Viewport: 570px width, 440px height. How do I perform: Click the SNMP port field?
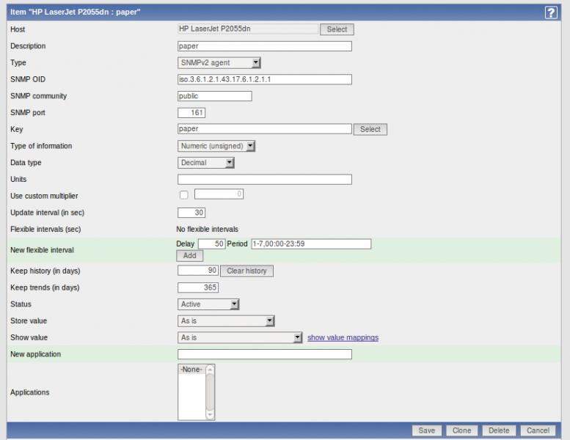tap(191, 113)
